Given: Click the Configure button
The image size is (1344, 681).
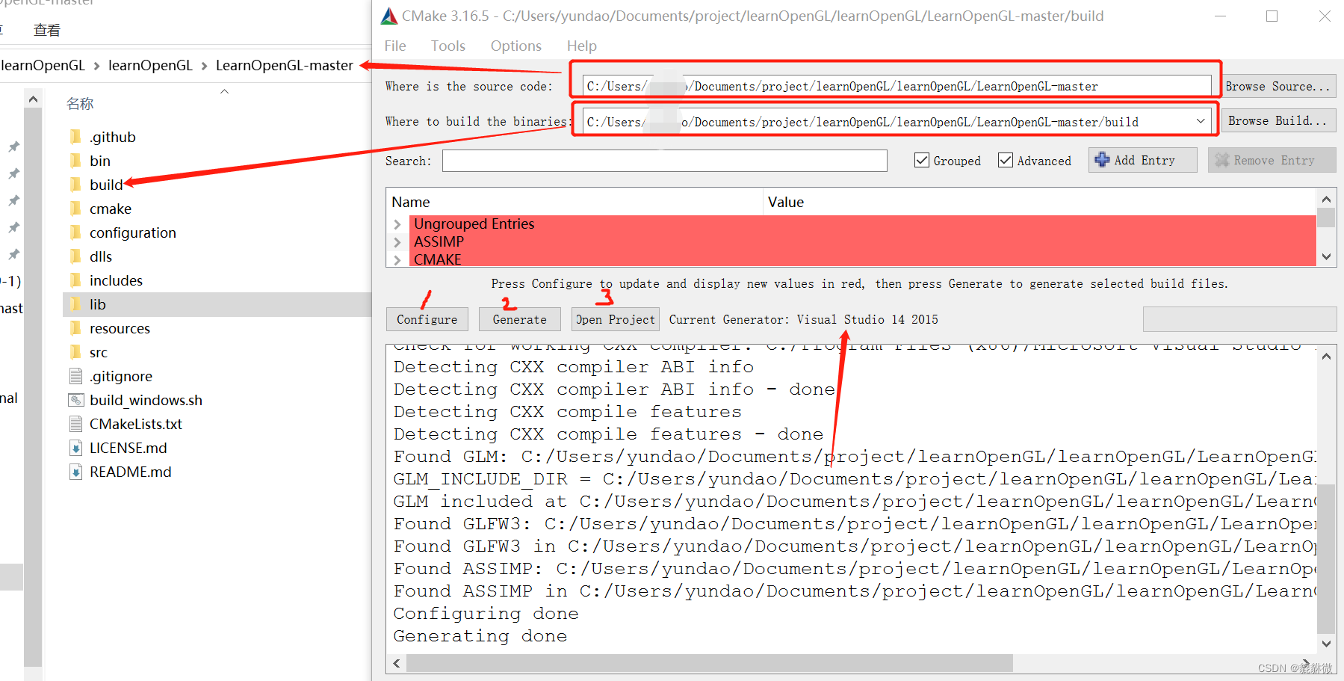Looking at the screenshot, I should coord(427,319).
